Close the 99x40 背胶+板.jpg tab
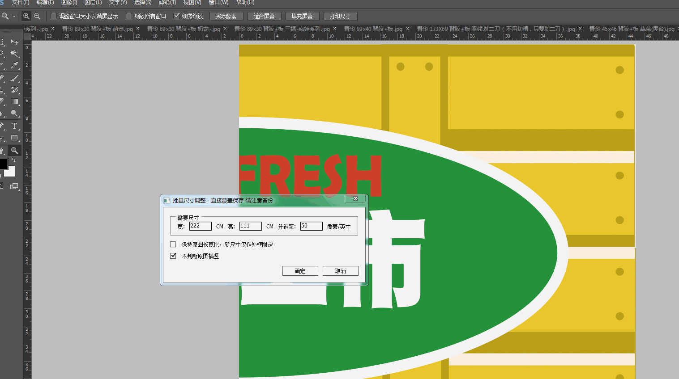Viewport: 679px width, 379px height. 407,29
